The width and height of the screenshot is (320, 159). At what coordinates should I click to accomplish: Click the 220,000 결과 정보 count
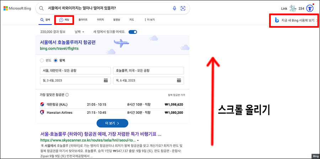(x=53, y=32)
